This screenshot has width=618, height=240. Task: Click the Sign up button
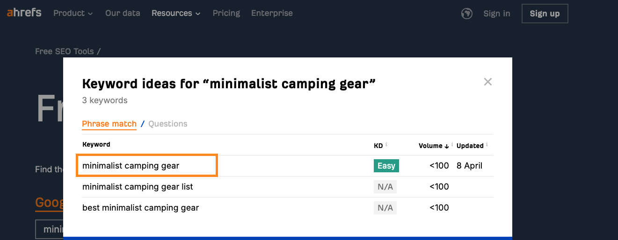(x=545, y=14)
